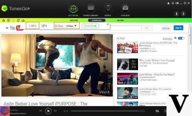192x116 pixels.
Task: Open the Justin Bieber - Sorry video title
Action: click(158, 43)
